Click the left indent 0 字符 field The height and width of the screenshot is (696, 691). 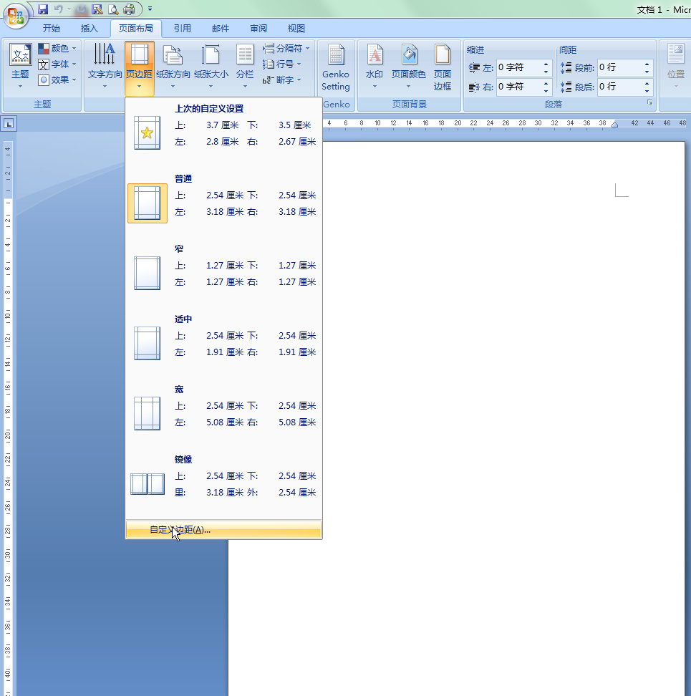518,67
